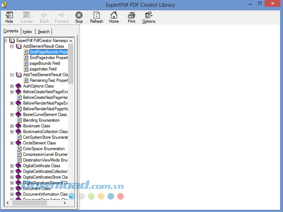Expand the Bookmark Class node
283x212 pixels.
(x=12, y=126)
